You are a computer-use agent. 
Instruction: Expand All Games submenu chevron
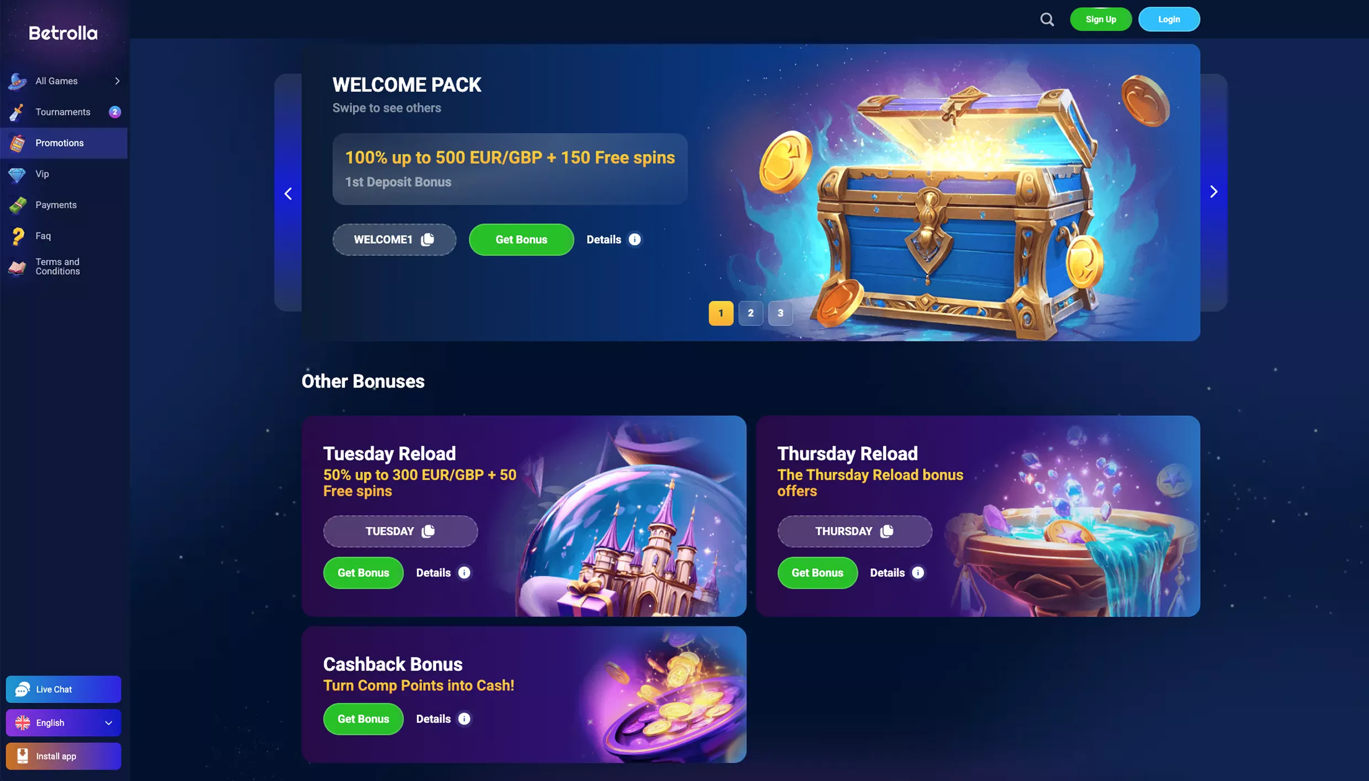click(117, 81)
